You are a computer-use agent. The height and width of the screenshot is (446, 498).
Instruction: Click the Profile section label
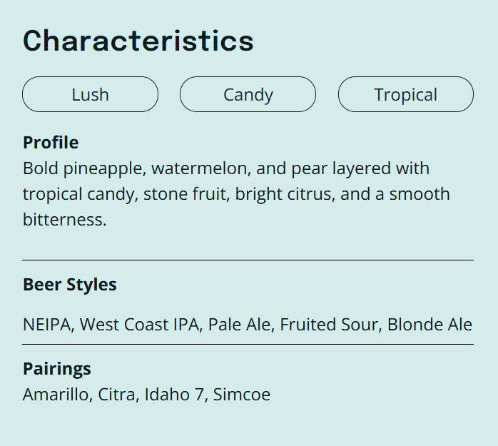[51, 143]
